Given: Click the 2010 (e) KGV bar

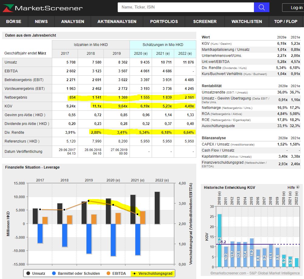Looking at the screenshot, I should (x=220, y=240).
